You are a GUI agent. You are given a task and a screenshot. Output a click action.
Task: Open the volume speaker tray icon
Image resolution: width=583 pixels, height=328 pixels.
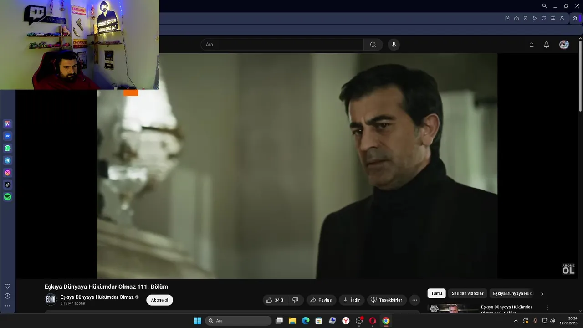(552, 321)
